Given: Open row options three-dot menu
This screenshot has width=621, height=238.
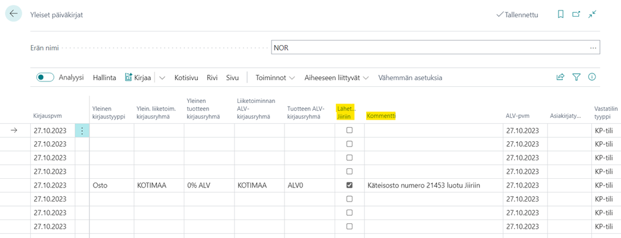Looking at the screenshot, I should click(82, 131).
